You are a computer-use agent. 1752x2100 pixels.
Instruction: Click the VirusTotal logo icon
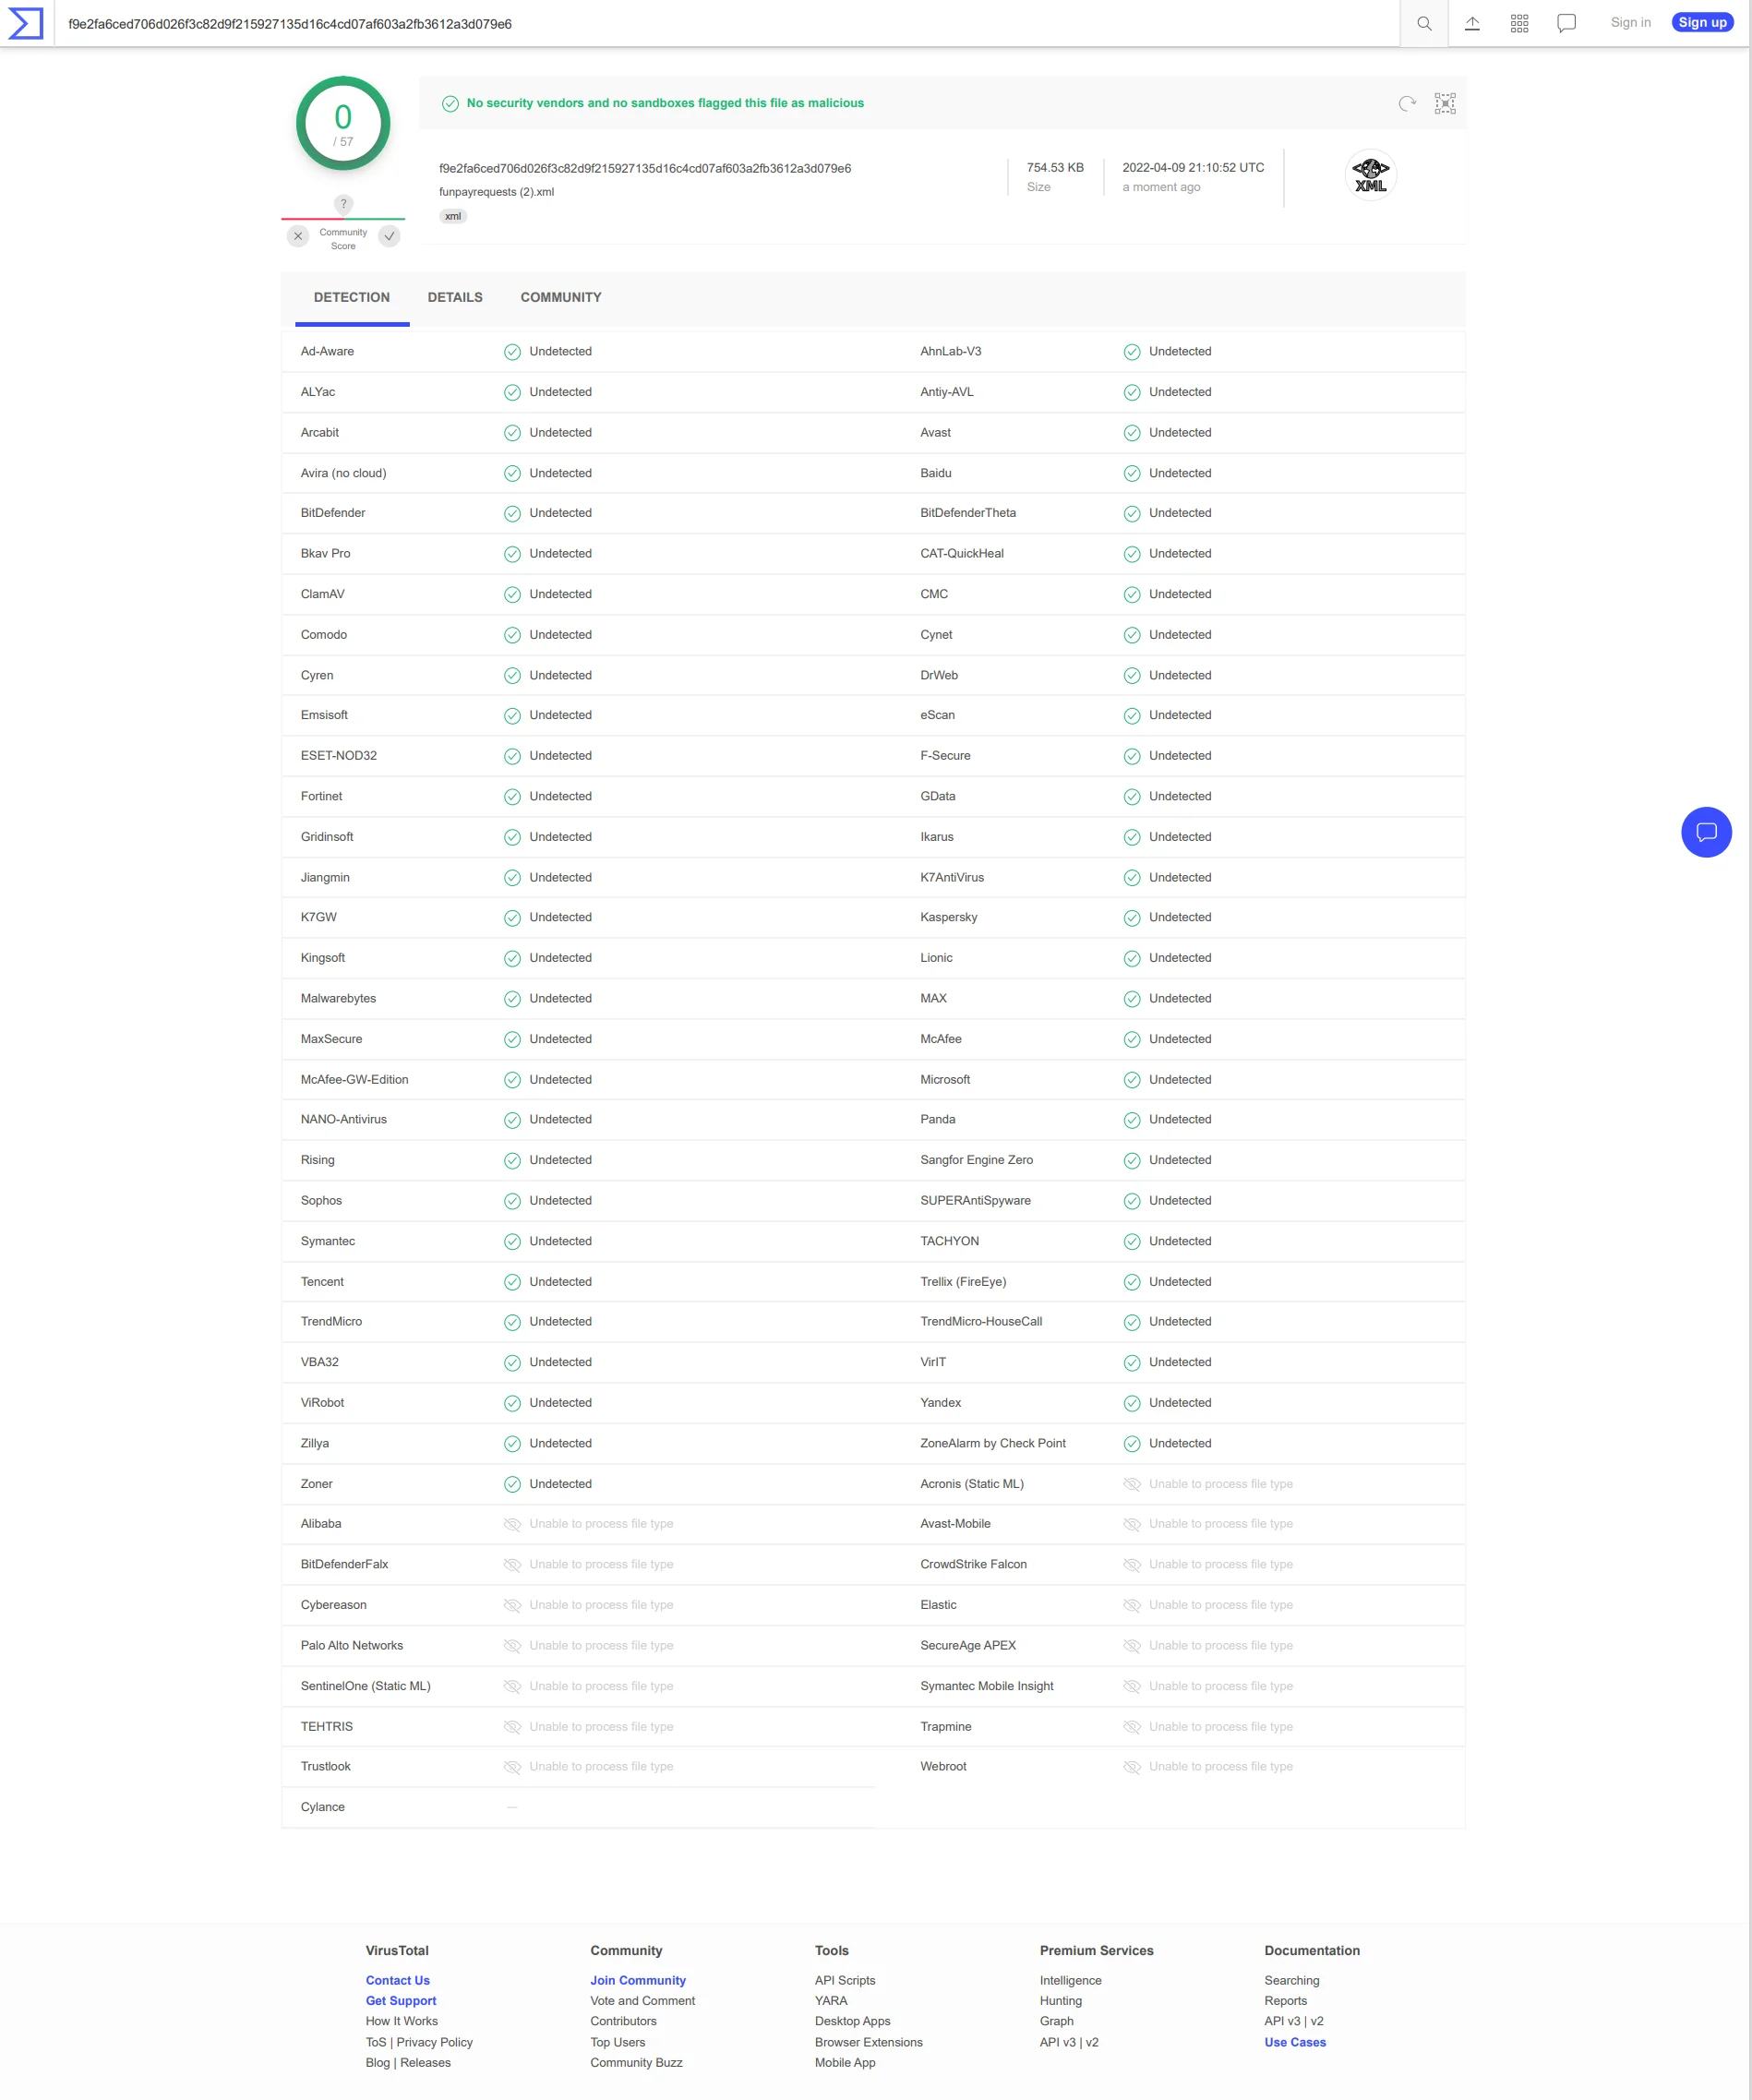click(25, 23)
